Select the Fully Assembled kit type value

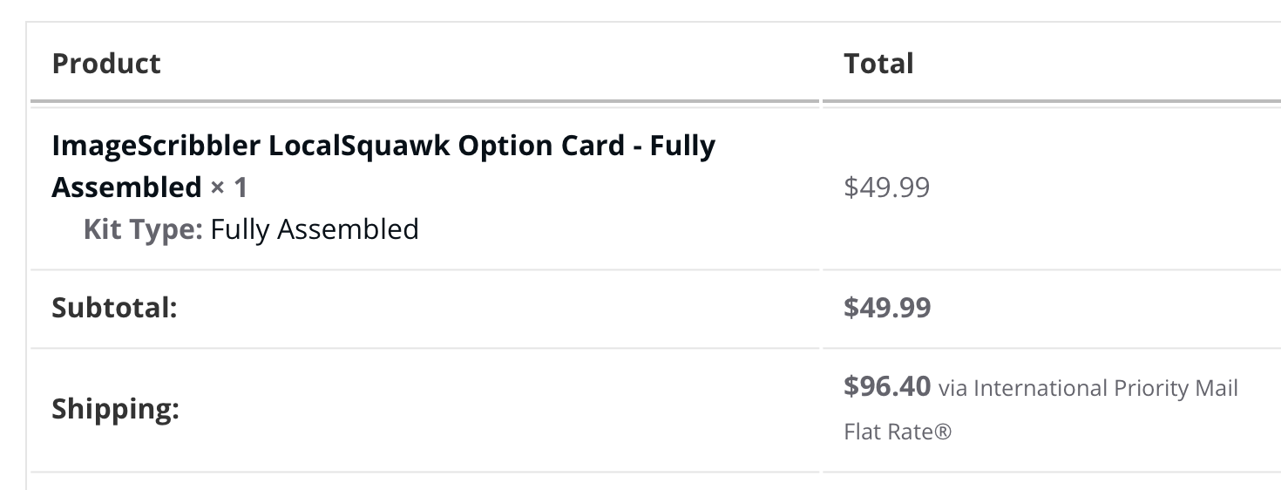pyautogui.click(x=315, y=229)
